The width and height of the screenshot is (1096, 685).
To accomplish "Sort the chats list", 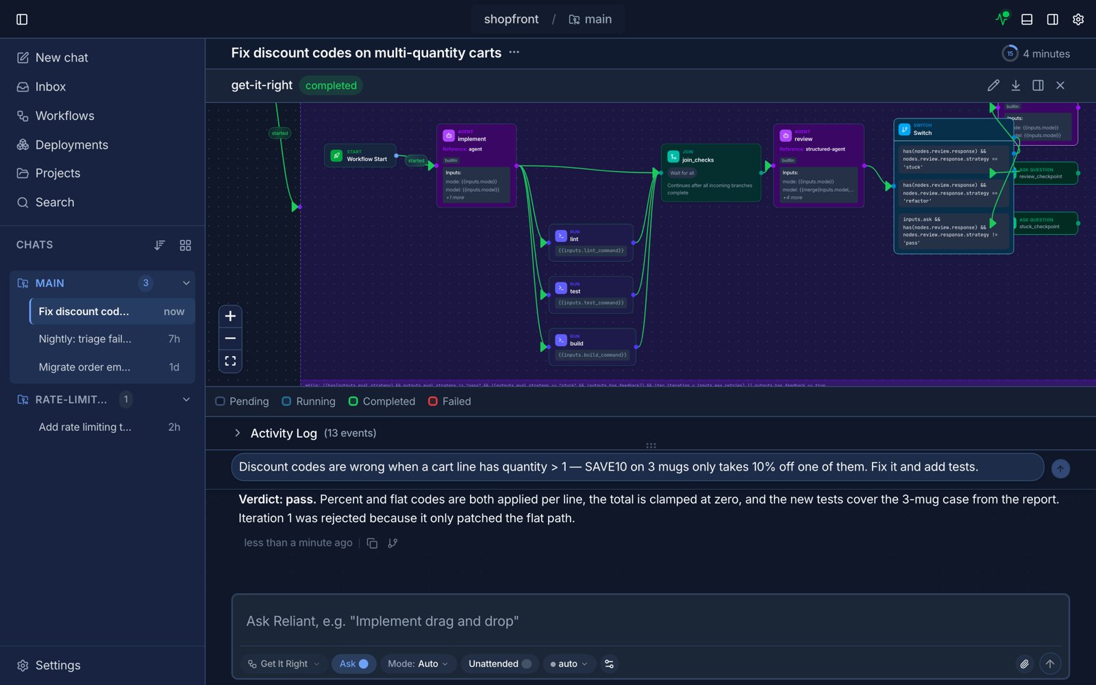I will (160, 245).
